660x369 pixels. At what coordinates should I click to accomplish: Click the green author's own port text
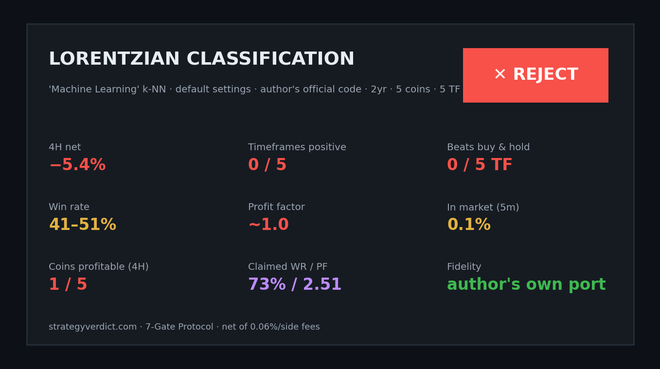click(x=526, y=285)
